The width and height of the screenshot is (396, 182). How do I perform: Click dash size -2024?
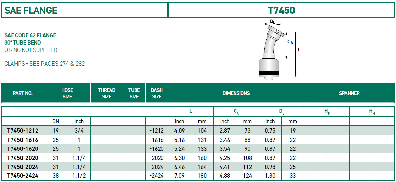156,167
